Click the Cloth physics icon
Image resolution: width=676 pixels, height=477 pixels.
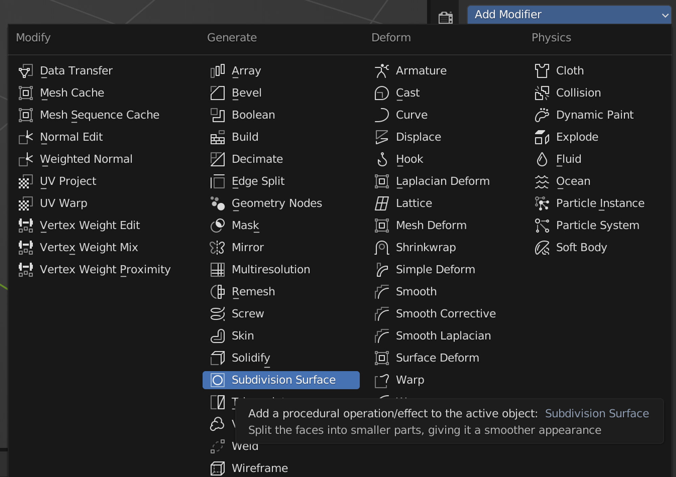click(x=542, y=71)
